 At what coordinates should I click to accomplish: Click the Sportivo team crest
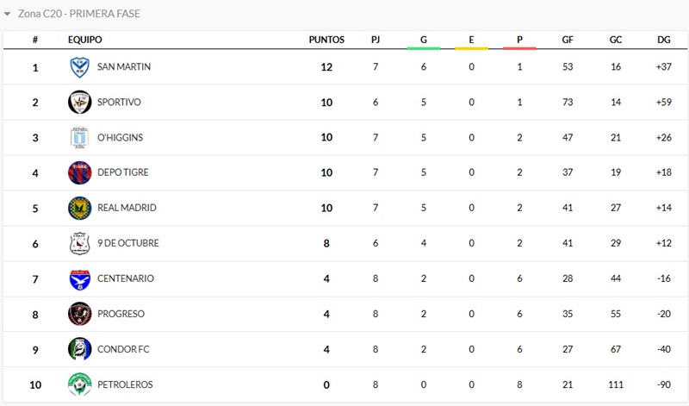79,103
